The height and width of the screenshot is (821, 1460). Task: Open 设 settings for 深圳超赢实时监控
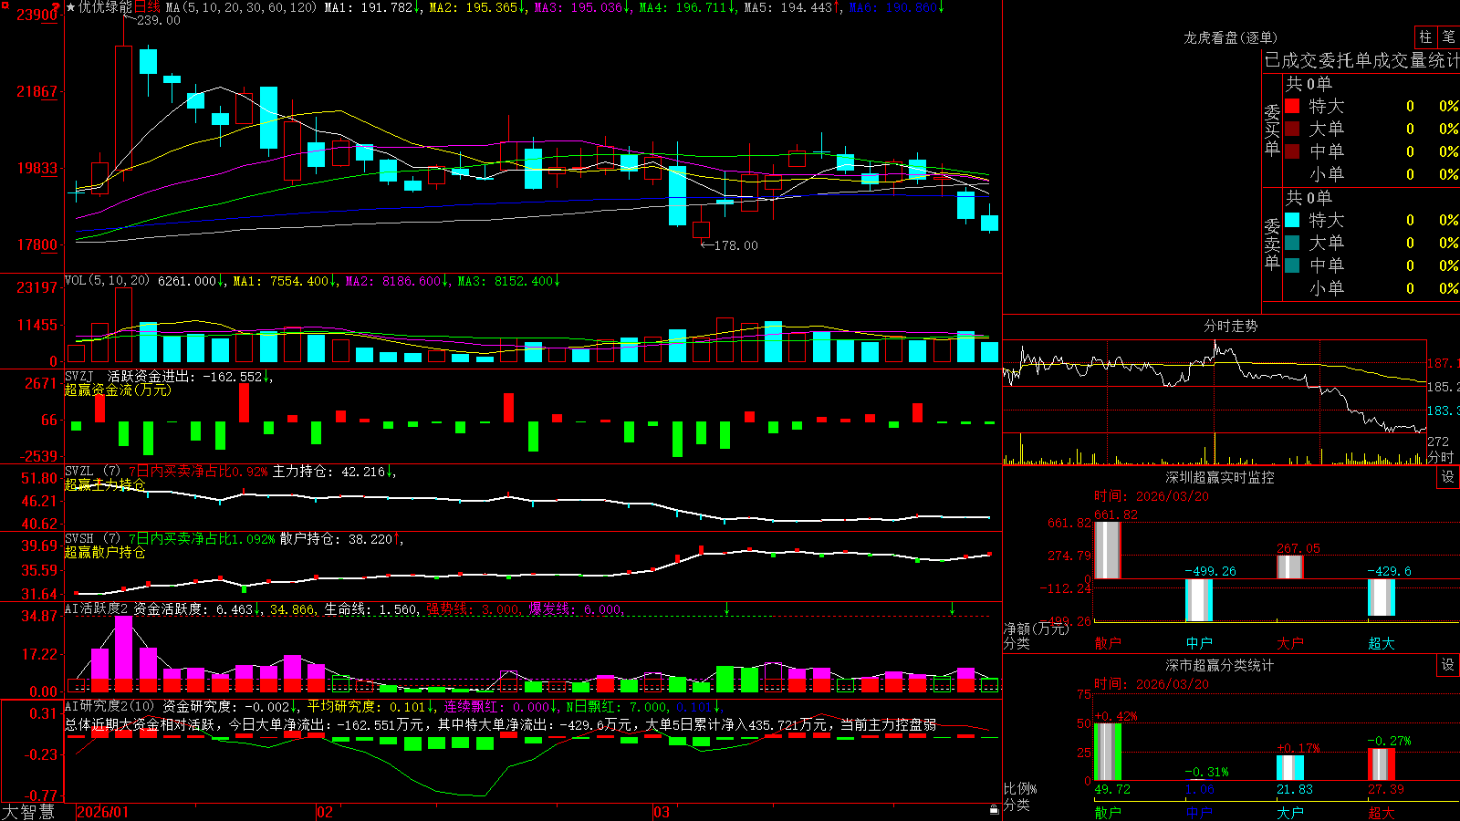(1448, 477)
